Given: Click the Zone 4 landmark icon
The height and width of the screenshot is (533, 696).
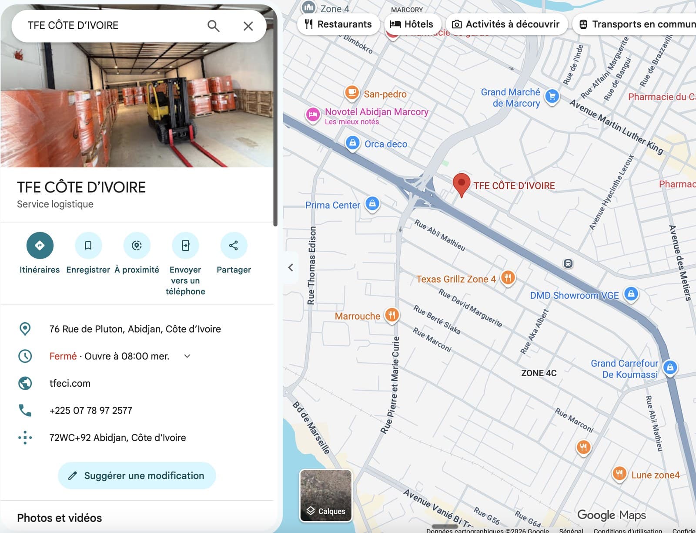Looking at the screenshot, I should coord(309,7).
